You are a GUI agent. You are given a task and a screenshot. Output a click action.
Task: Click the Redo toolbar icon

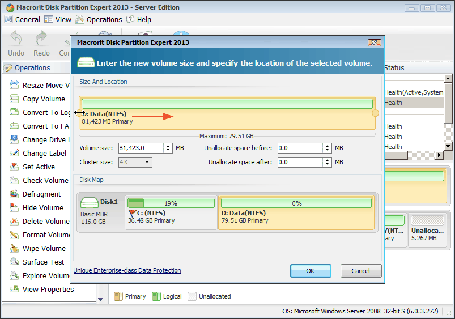[41, 39]
